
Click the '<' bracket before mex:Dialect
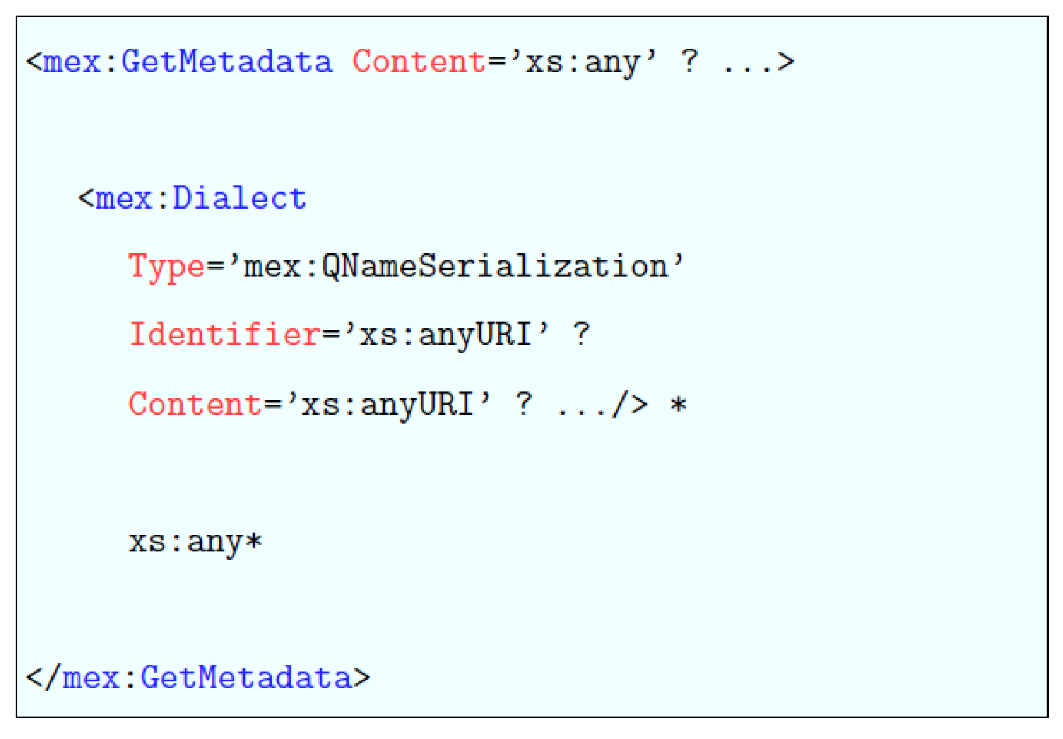[86, 198]
